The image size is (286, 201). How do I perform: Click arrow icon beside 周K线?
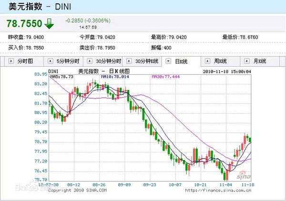[207, 61]
